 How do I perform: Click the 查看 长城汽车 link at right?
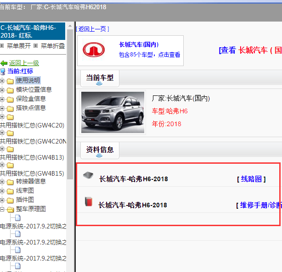pos(250,50)
